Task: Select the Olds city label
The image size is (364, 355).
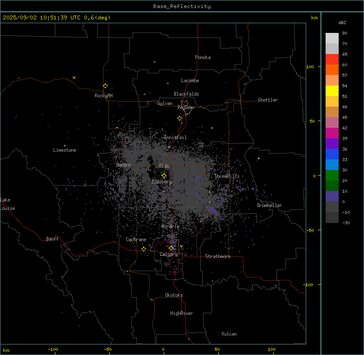Action: (164, 166)
